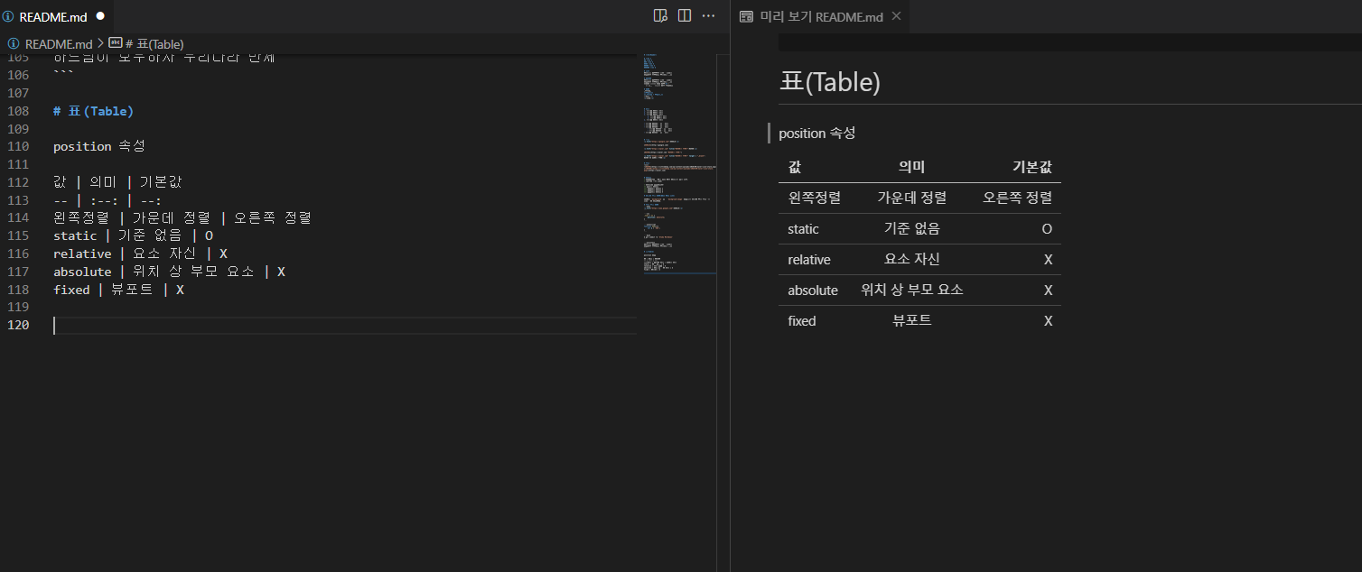This screenshot has height=572, width=1362.
Task: Click the 뷰포트 cell in the preview
Action: (911, 320)
